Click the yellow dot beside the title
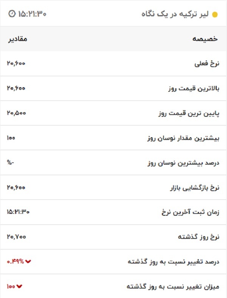Viewport: 227px width, 298px height. 215,15
